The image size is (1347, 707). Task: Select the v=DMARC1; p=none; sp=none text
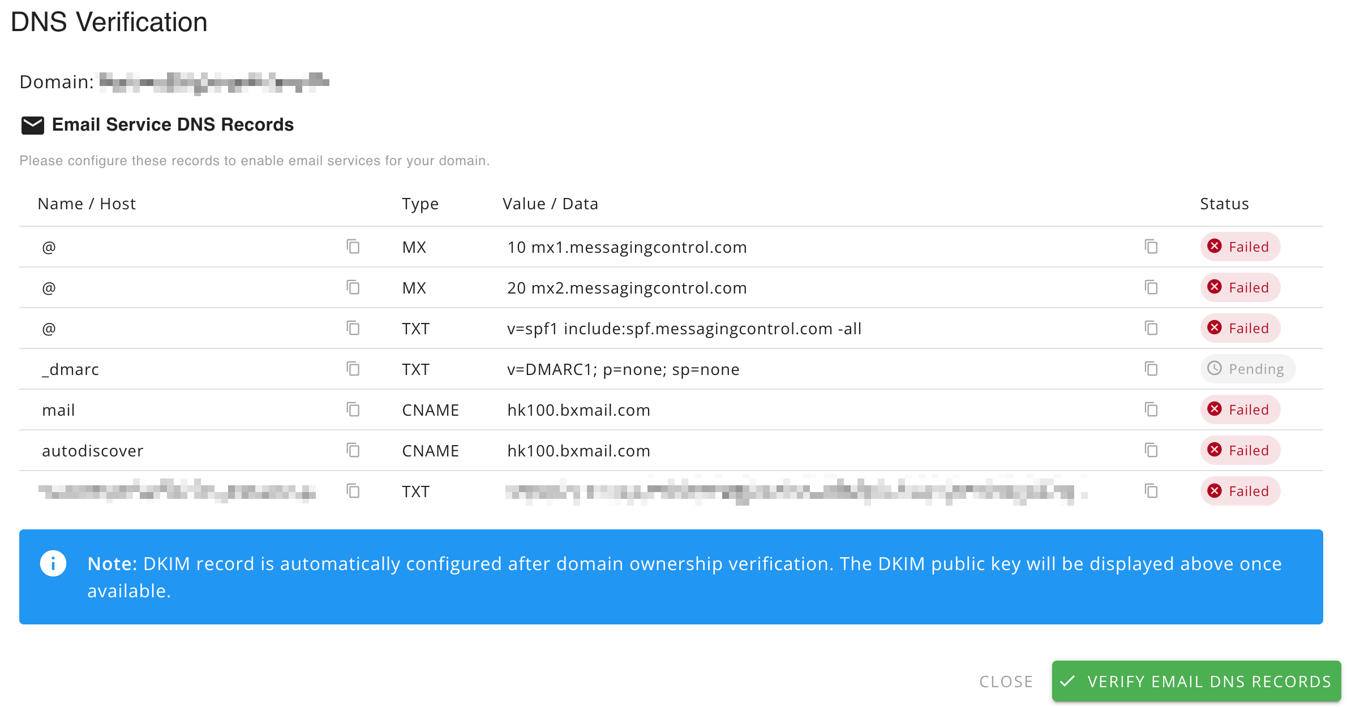tap(623, 369)
